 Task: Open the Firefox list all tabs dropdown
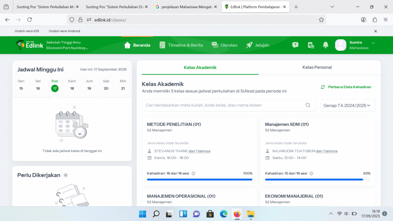point(332,7)
